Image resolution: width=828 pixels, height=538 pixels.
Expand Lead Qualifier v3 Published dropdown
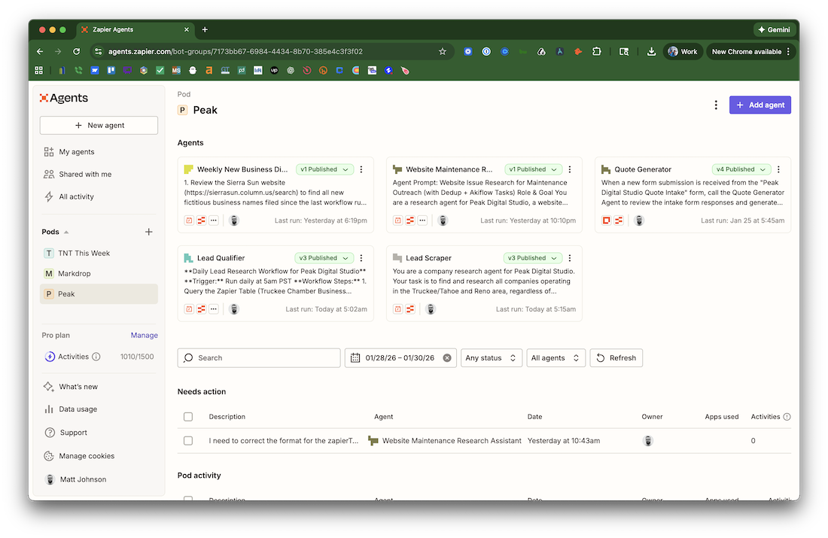tap(324, 258)
